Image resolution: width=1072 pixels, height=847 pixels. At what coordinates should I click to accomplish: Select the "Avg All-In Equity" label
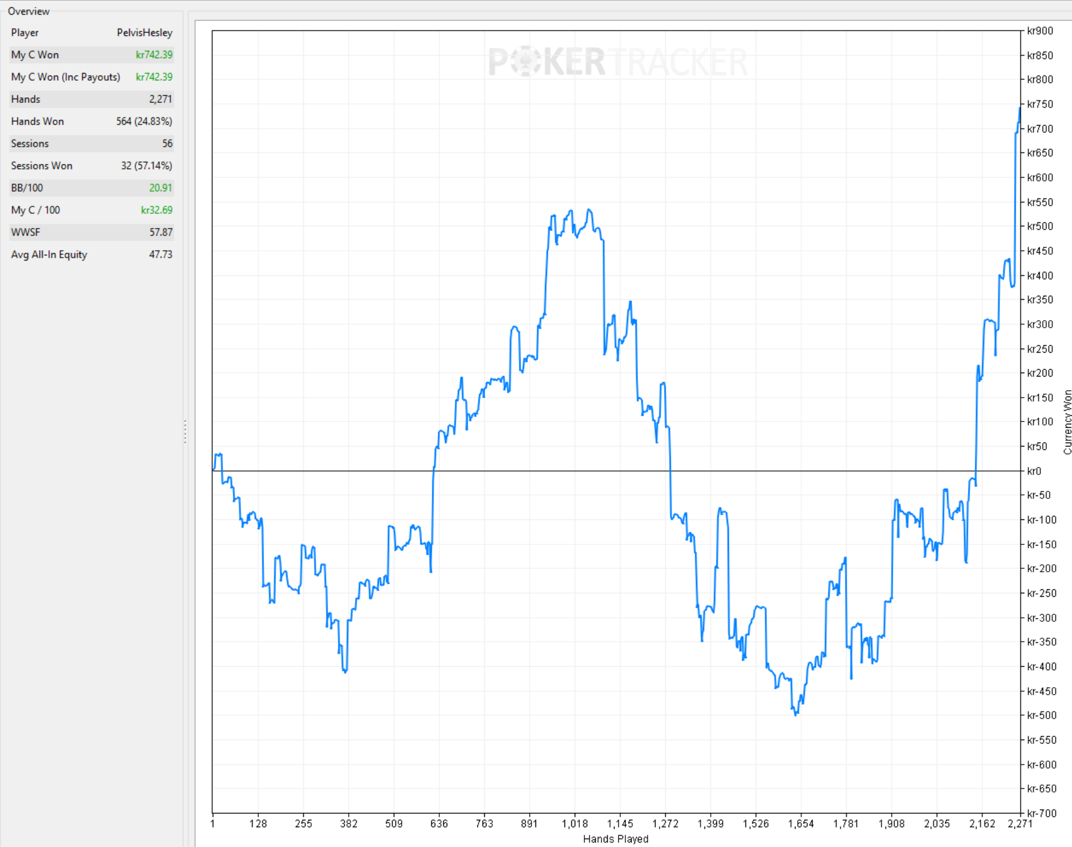click(x=49, y=254)
